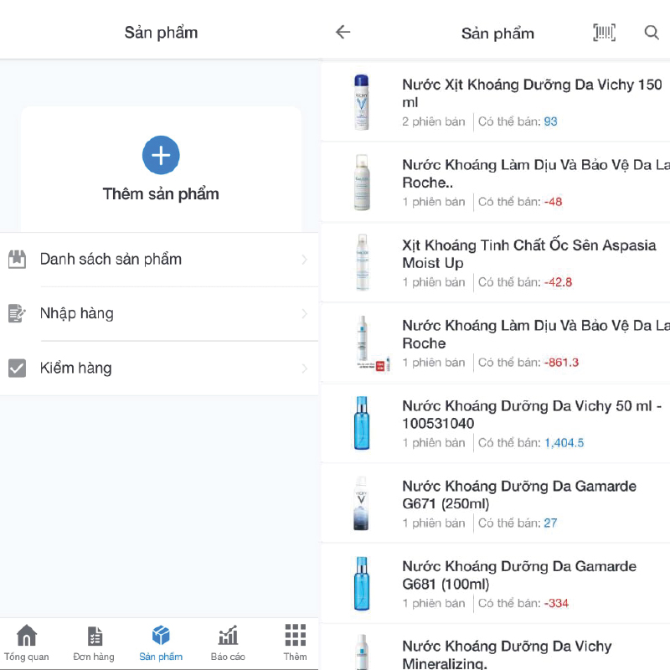Click the Danh sách sản phẩm store icon

pos(17,260)
